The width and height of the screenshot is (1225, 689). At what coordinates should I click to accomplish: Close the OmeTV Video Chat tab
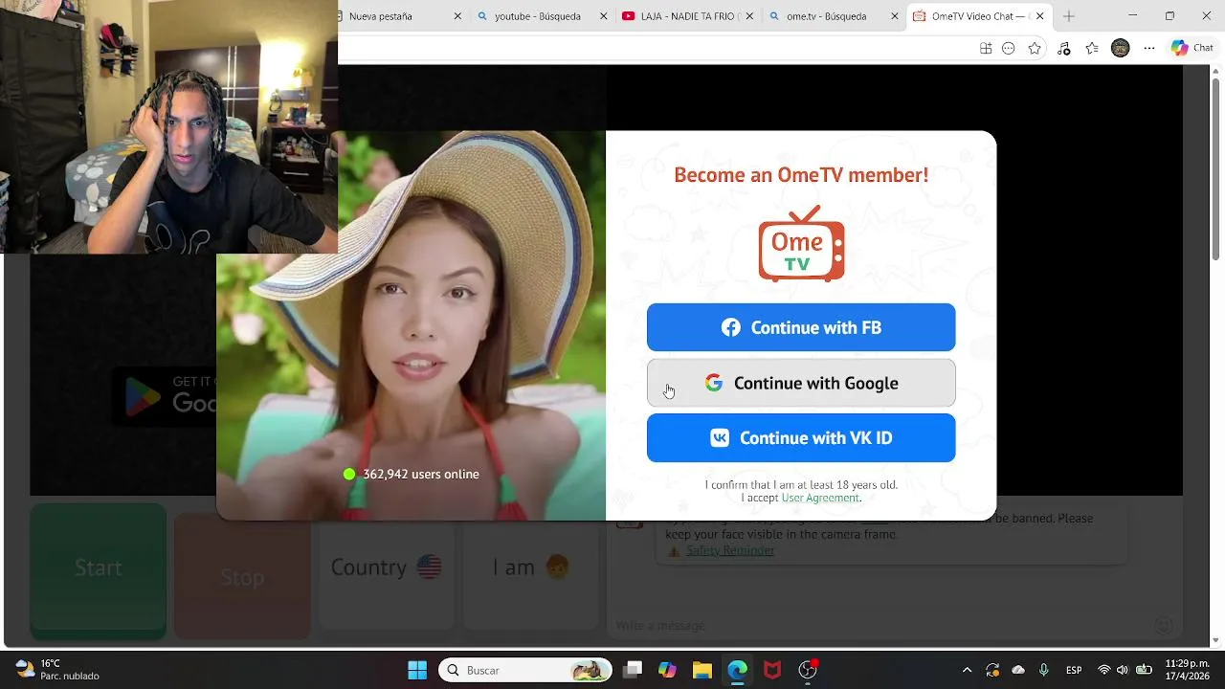pyautogui.click(x=1040, y=16)
